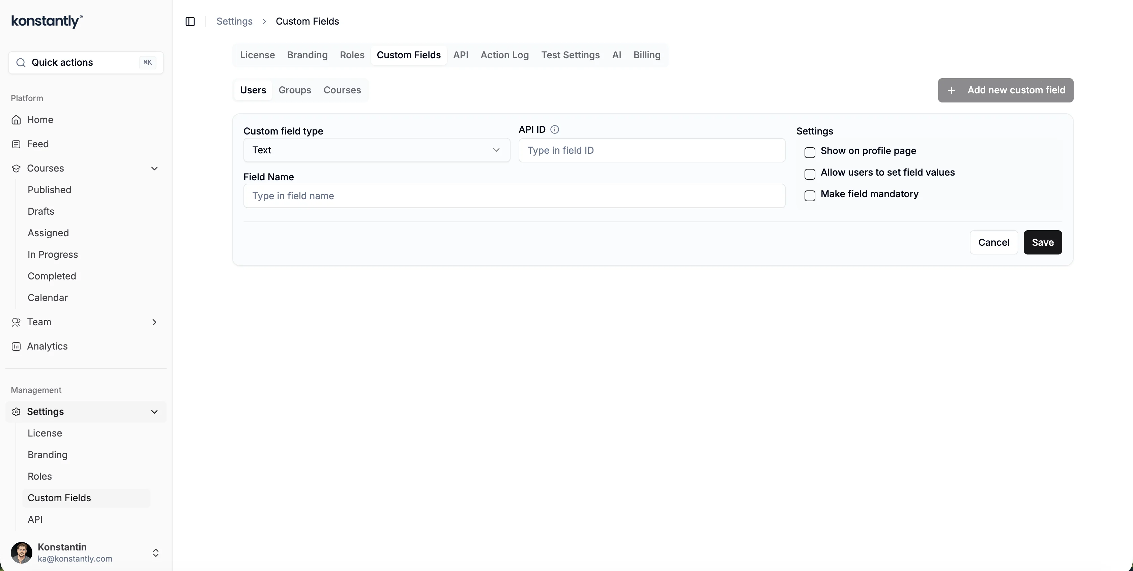
Task: Expand the Team section chevron
Action: [154, 322]
